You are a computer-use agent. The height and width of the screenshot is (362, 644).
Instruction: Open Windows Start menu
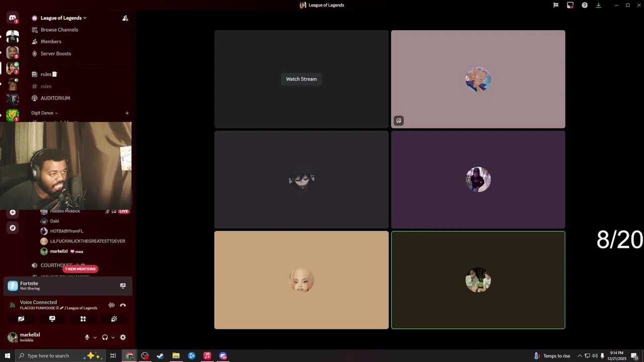[8, 356]
